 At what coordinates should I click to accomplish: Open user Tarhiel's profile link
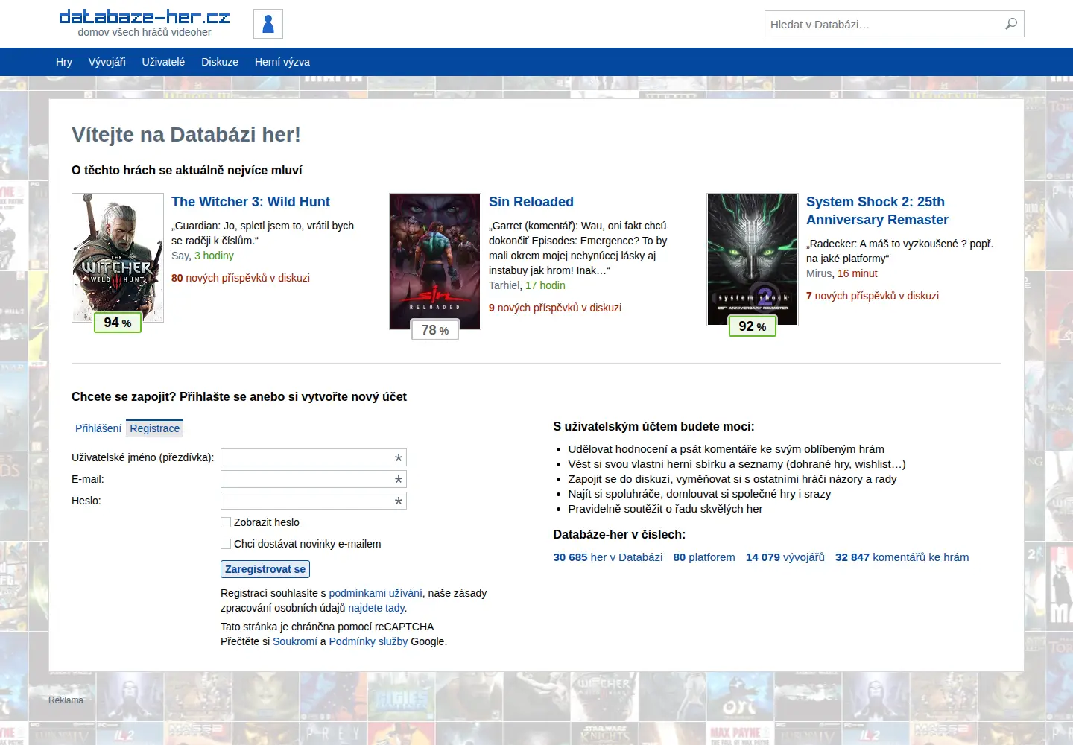click(504, 285)
